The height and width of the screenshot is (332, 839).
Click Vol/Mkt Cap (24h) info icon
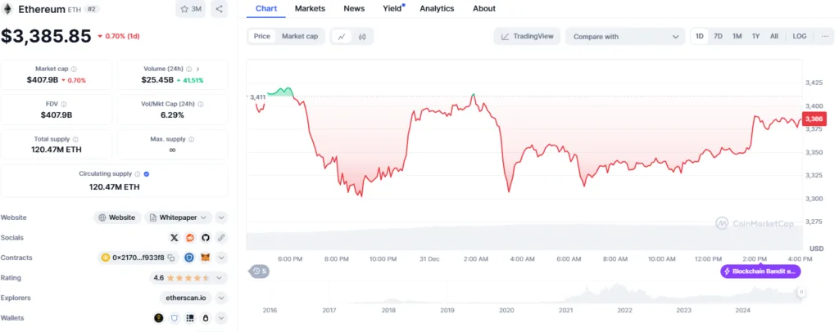tap(201, 104)
